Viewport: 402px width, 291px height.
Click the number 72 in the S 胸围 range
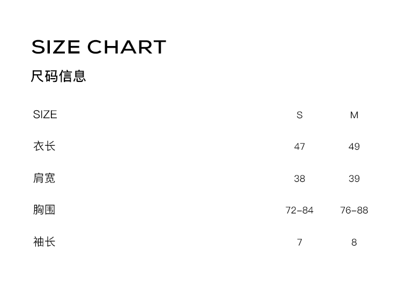(x=291, y=210)
